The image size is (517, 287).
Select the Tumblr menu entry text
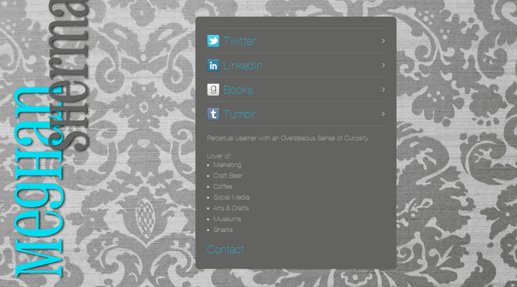(239, 114)
